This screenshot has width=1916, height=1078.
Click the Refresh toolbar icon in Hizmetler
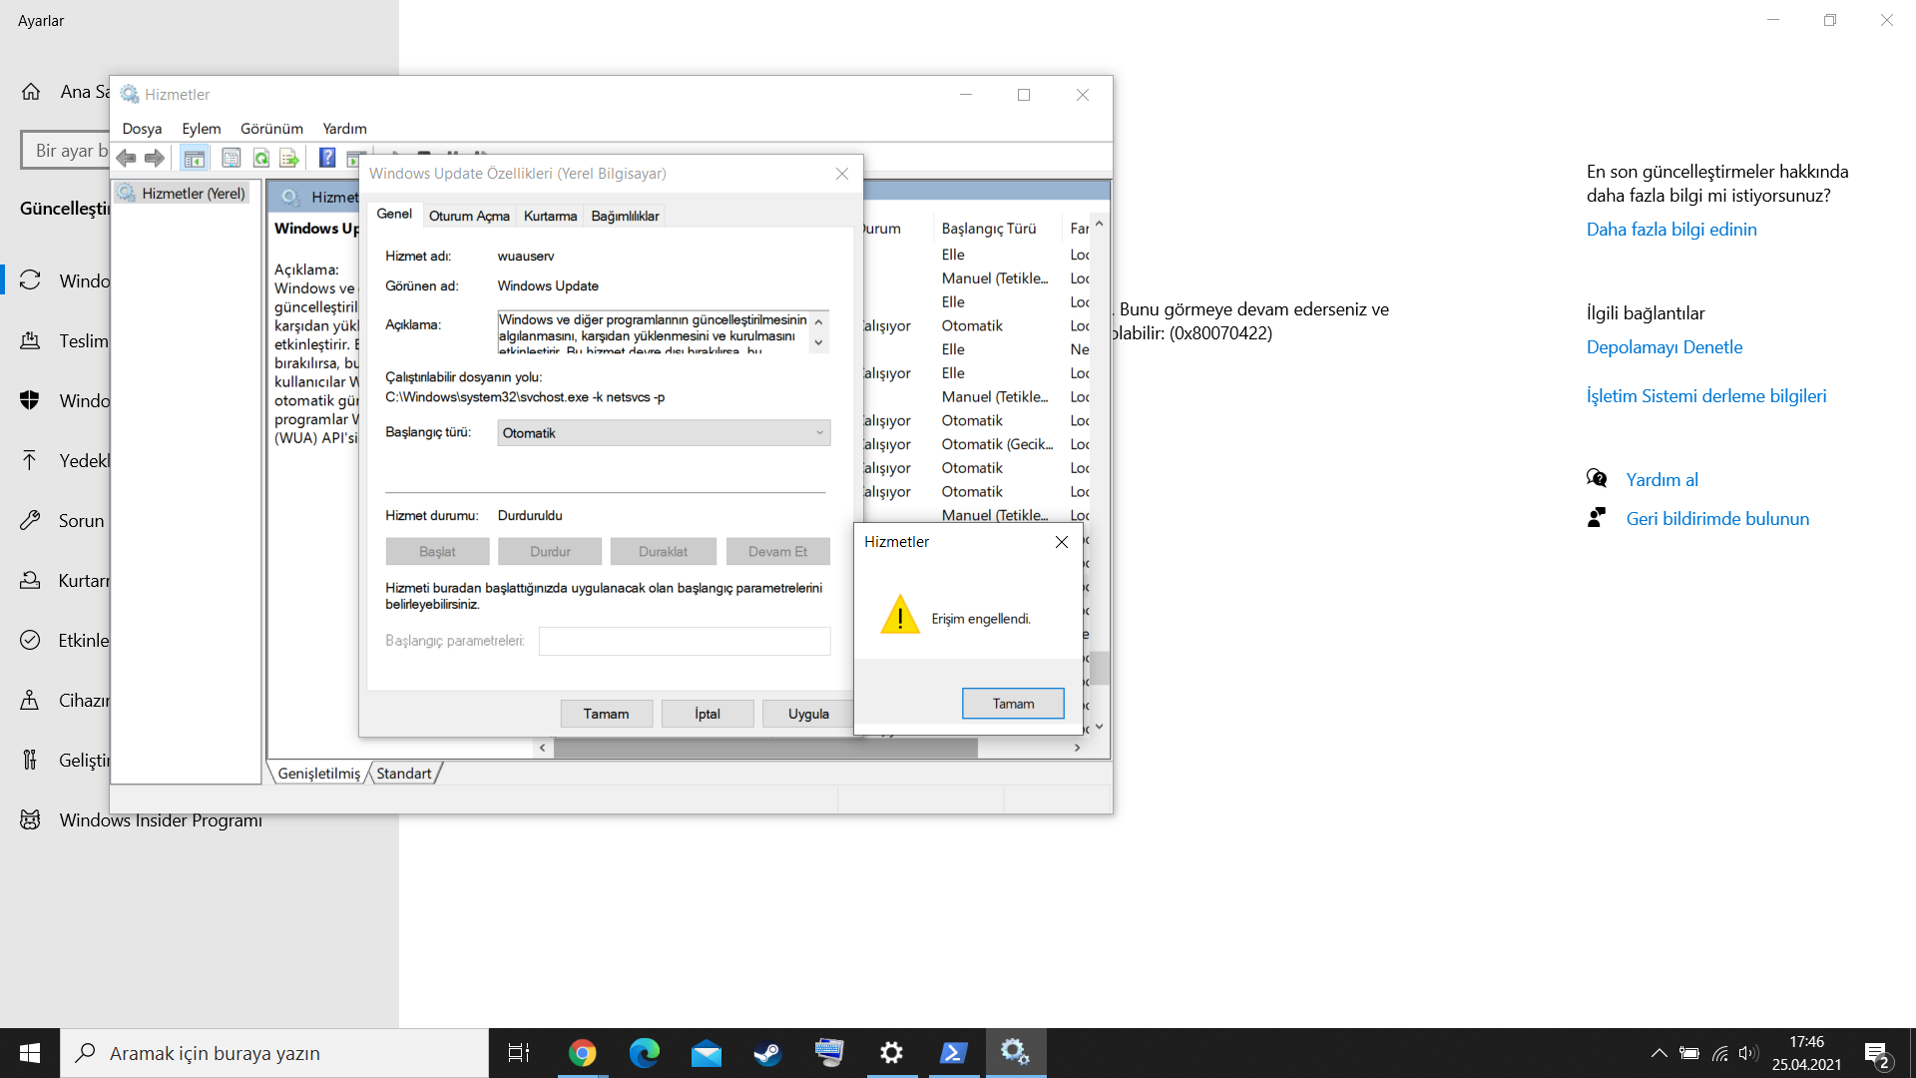click(261, 158)
